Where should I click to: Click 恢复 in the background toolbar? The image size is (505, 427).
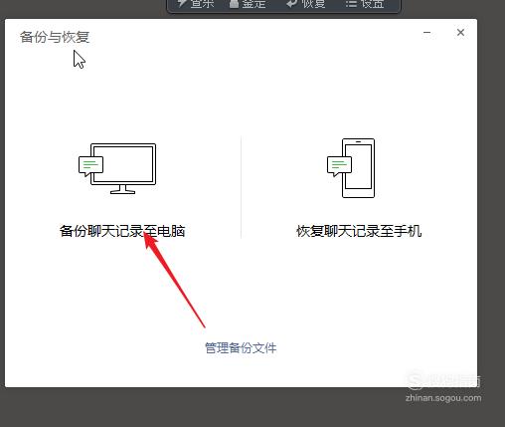(306, 4)
